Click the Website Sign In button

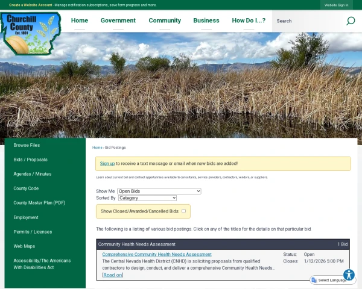(x=336, y=5)
